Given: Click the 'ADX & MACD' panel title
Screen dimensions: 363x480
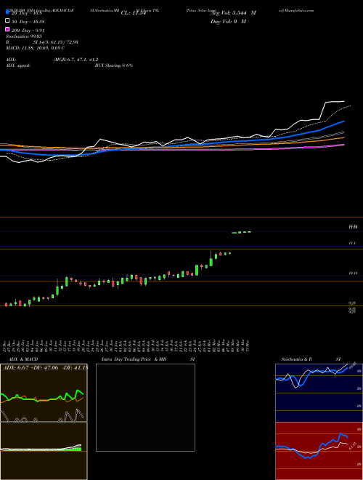Looking at the screenshot, I should click(x=23, y=359).
